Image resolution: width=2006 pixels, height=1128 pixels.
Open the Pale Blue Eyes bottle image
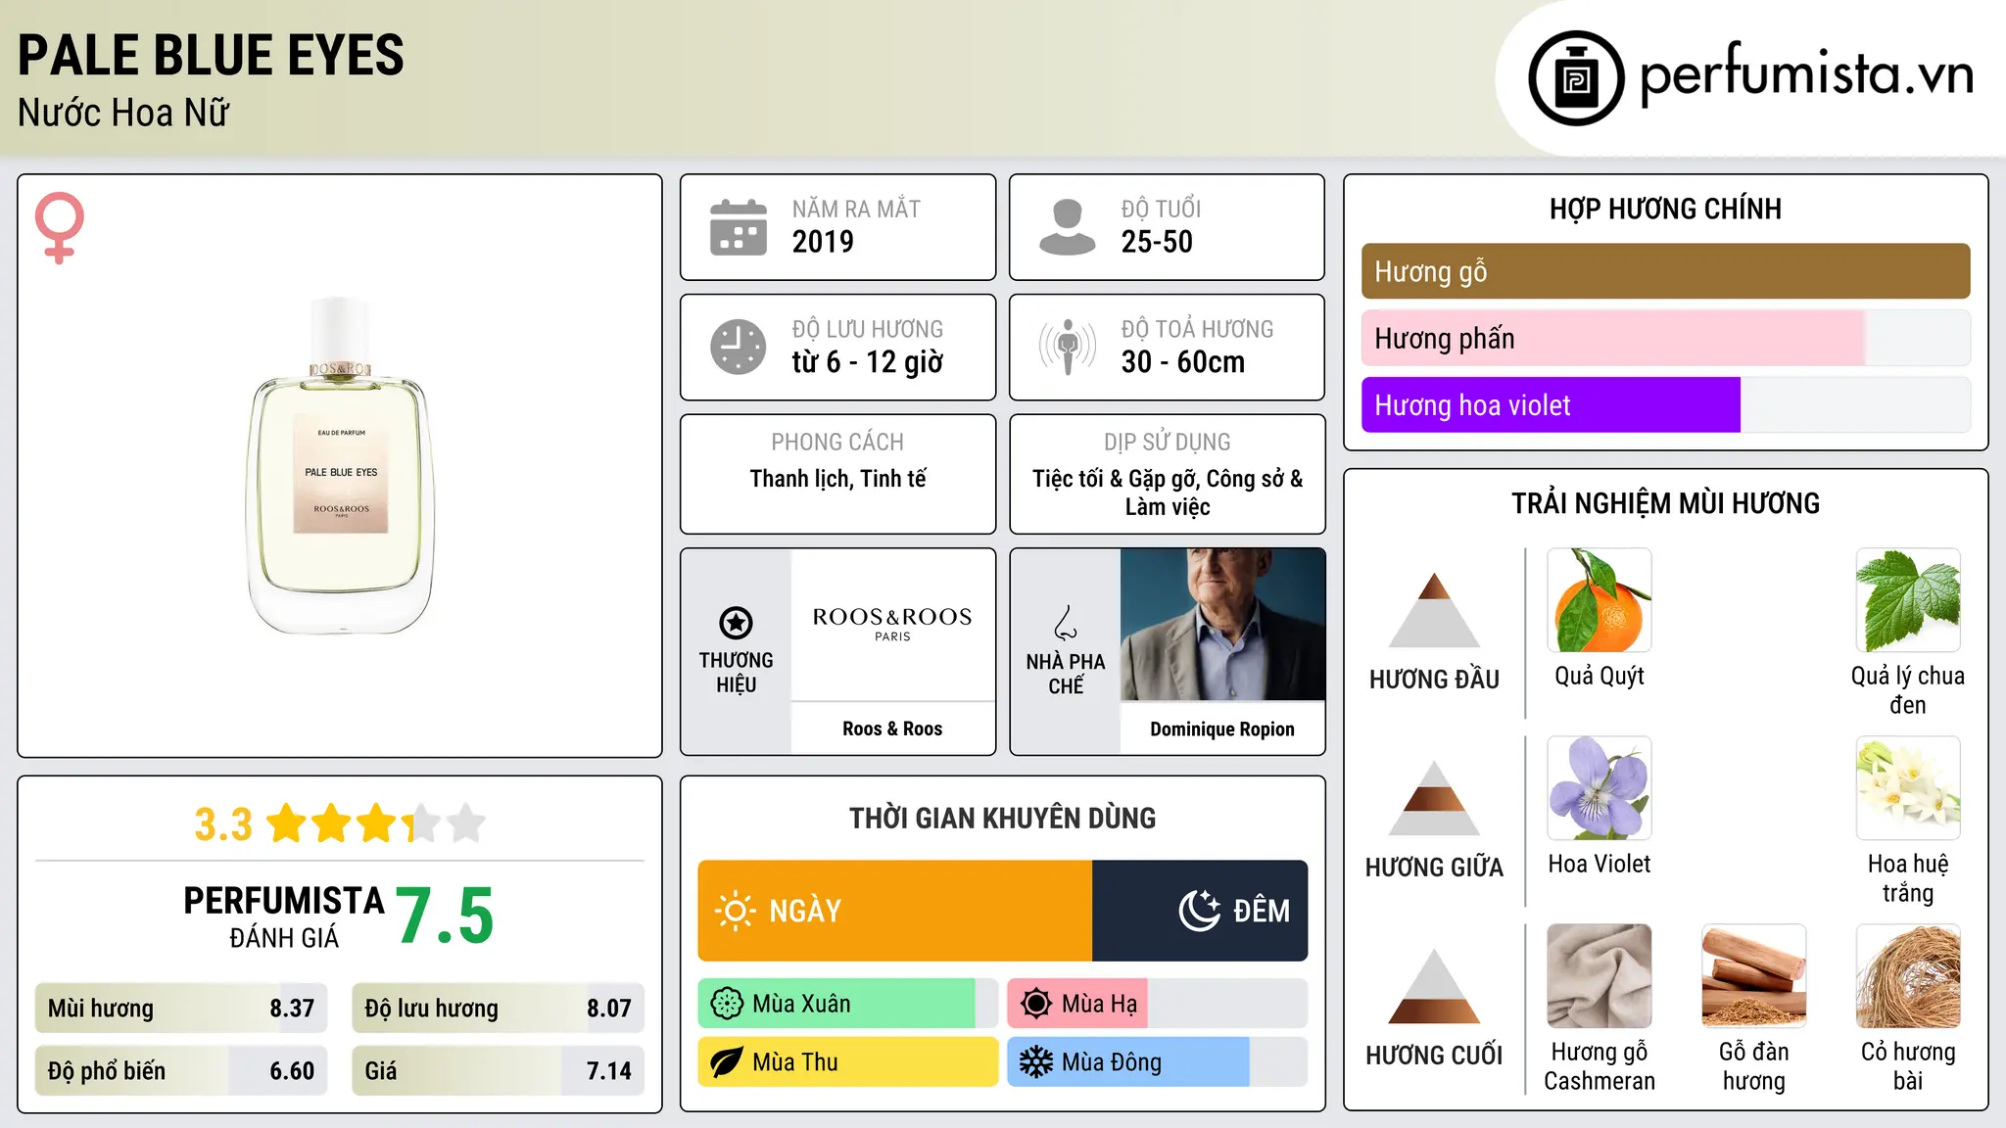(x=341, y=466)
